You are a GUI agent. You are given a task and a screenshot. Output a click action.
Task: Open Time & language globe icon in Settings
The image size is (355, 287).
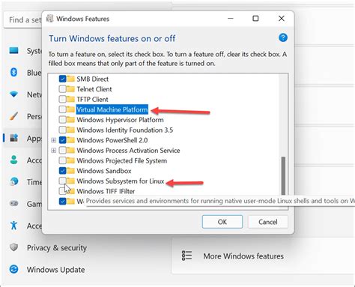13,181
